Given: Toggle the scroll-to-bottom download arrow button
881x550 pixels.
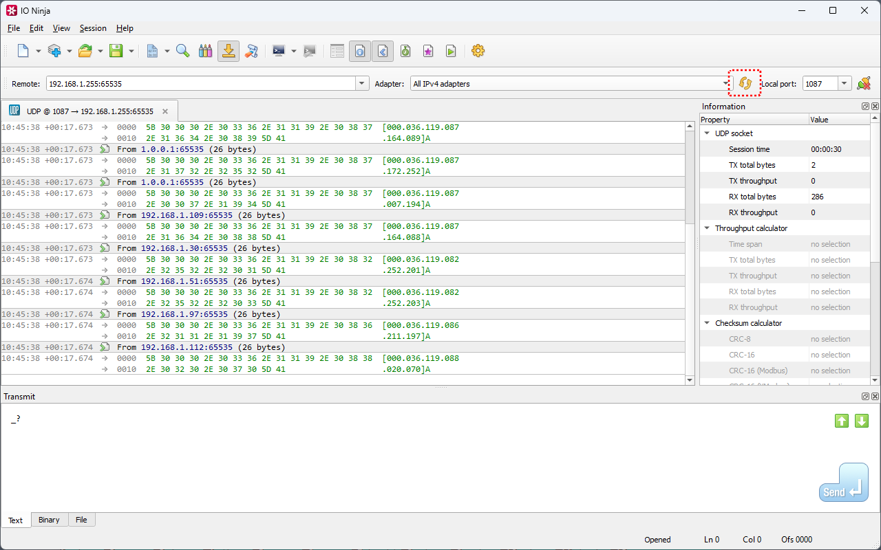Looking at the screenshot, I should (x=229, y=51).
